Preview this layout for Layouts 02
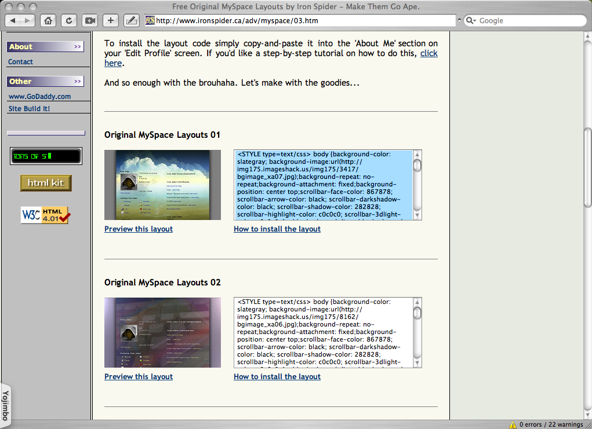This screenshot has height=429, width=592. tap(139, 376)
